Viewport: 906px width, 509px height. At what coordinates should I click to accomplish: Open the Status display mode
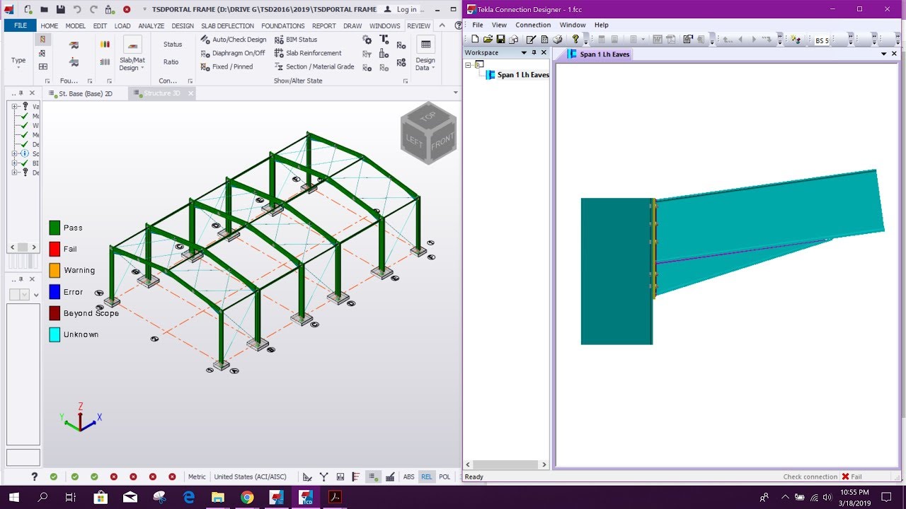pyautogui.click(x=172, y=44)
